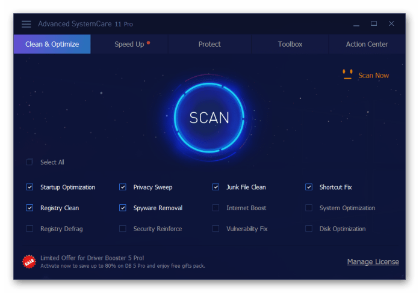Start the big circular SCAN button
This screenshot has width=419, height=293.
[x=209, y=118]
